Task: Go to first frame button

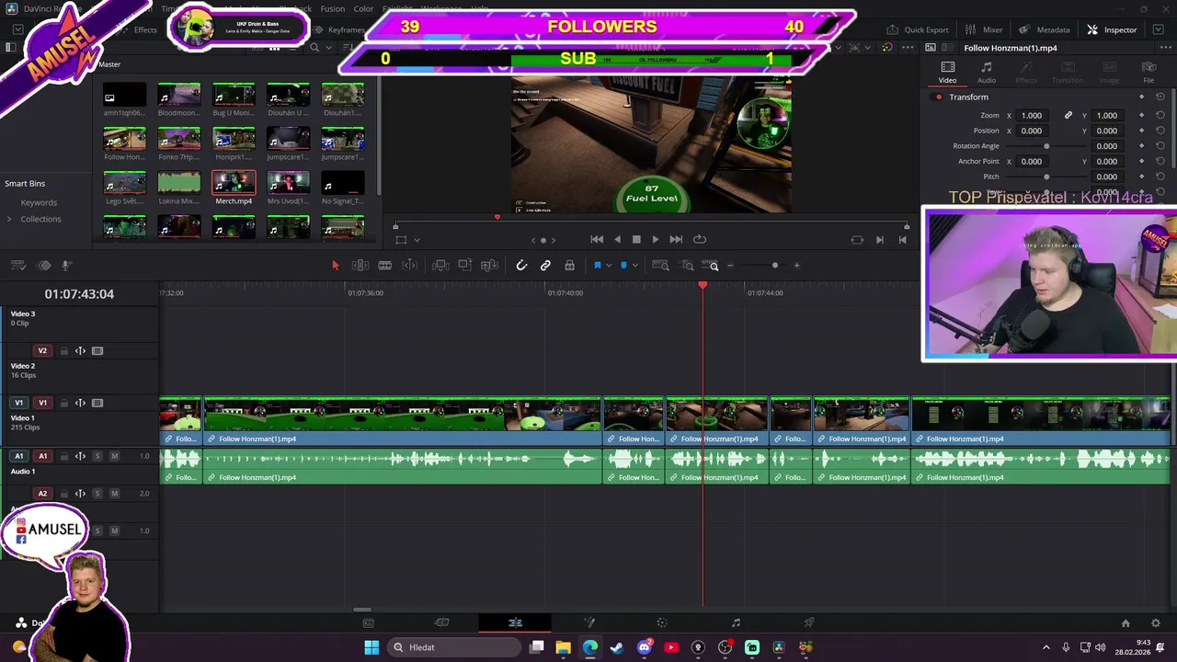Action: point(596,239)
